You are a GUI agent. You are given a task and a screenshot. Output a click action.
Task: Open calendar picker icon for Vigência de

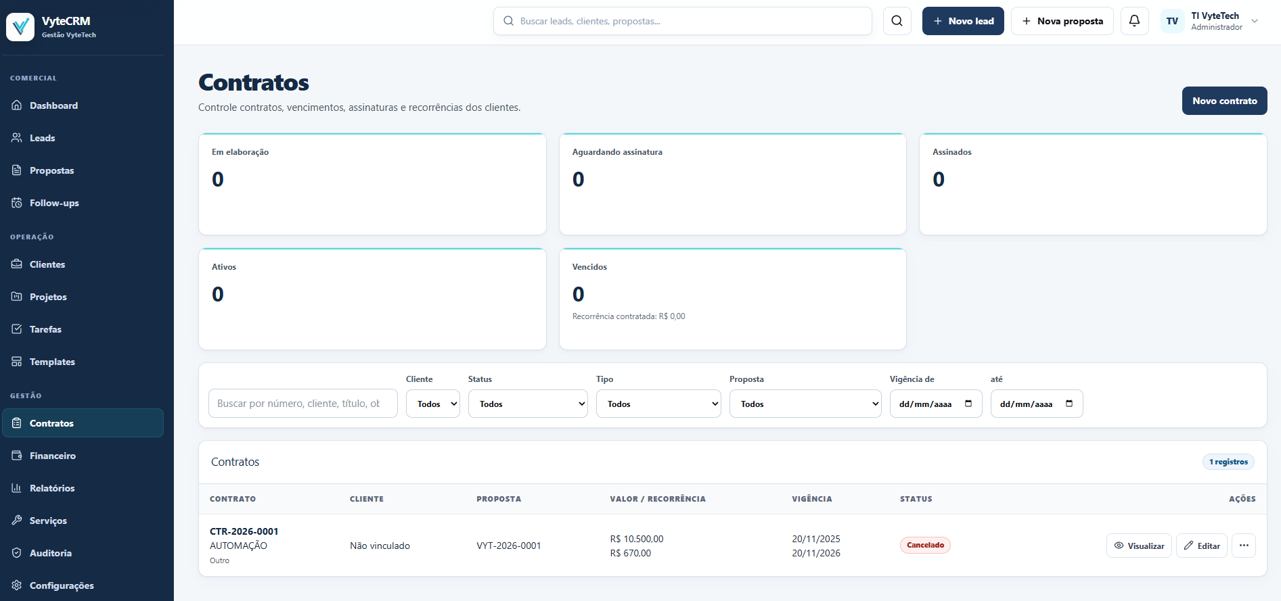968,404
